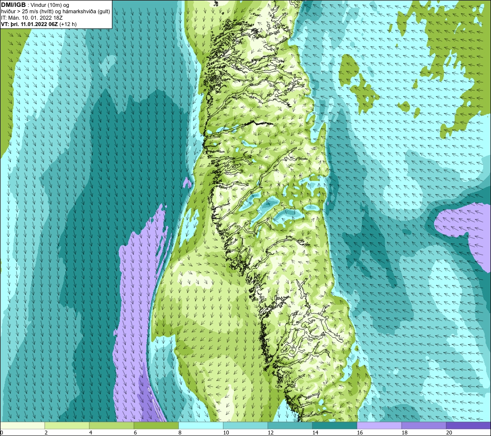
Task: Click the "10" scale label
Action: click(226, 433)
